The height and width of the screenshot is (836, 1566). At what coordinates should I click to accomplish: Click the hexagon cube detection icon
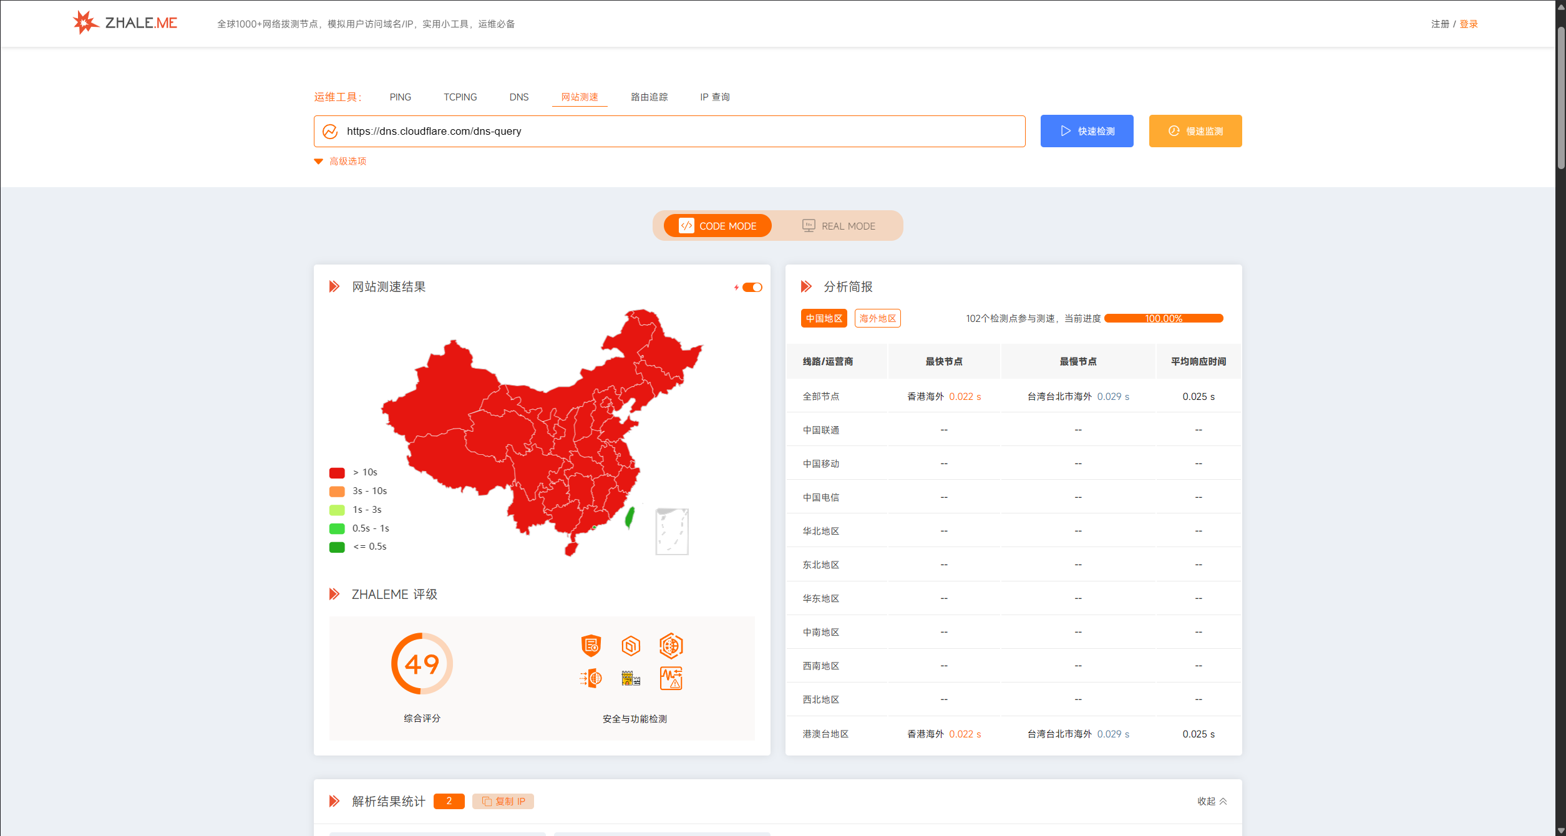click(631, 646)
